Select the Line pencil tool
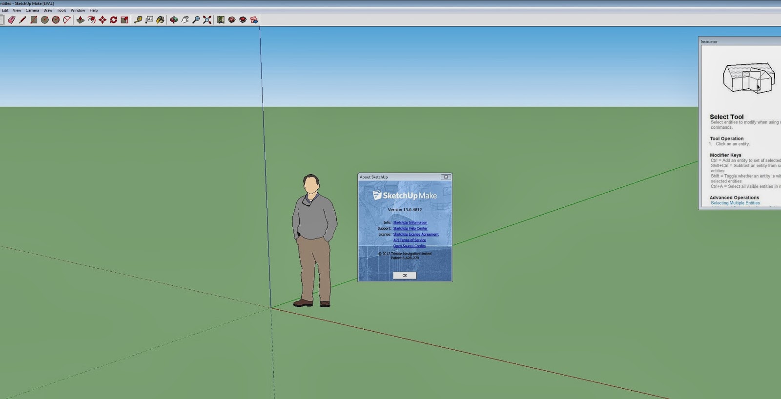 (22, 20)
